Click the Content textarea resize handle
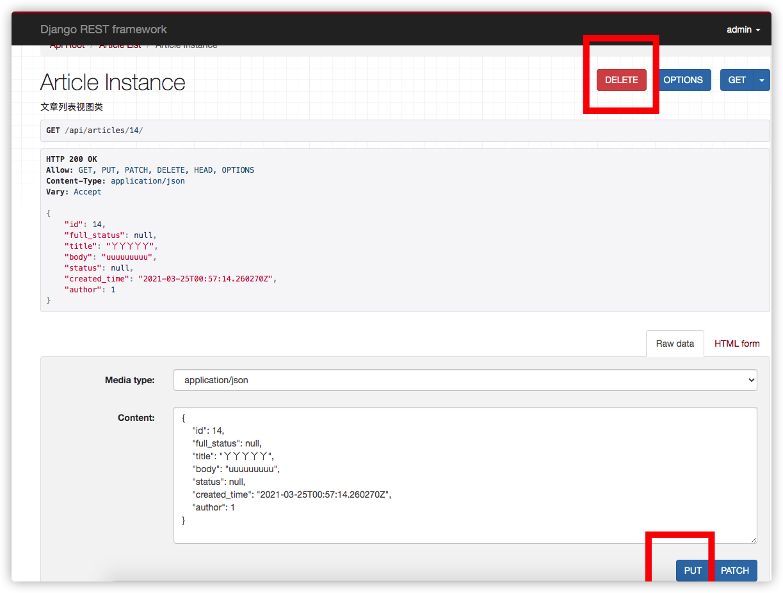Image resolution: width=783 pixels, height=593 pixels. (753, 539)
